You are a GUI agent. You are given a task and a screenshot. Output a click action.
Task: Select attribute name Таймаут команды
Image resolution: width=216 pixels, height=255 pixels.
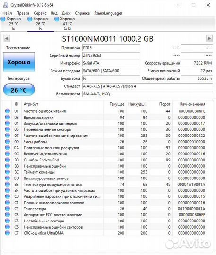(39, 172)
